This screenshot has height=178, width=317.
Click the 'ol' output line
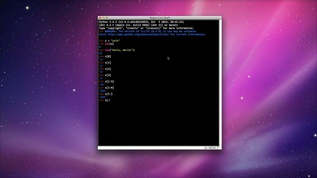pos(102,85)
